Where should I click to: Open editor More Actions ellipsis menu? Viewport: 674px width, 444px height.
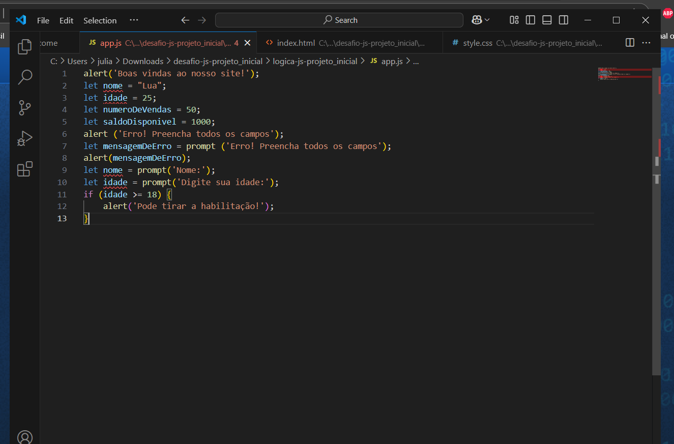coord(646,43)
